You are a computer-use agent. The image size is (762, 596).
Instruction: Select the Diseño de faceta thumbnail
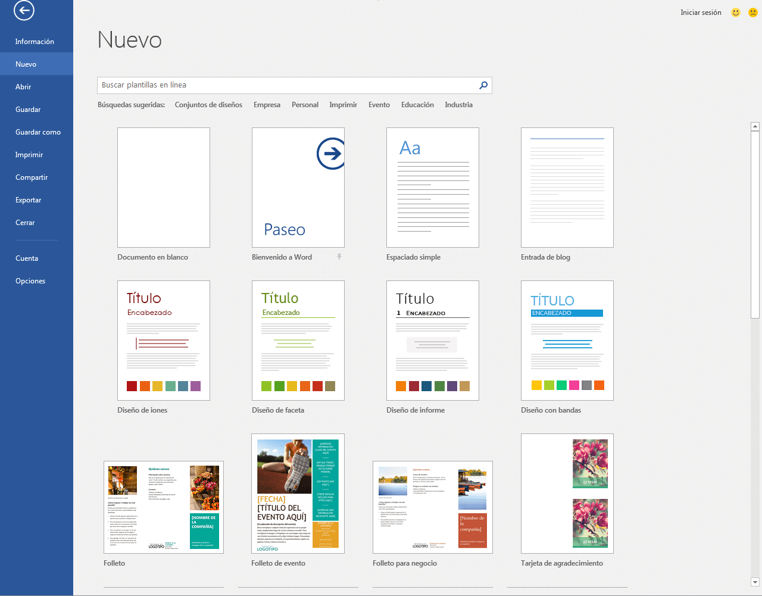[x=298, y=341]
